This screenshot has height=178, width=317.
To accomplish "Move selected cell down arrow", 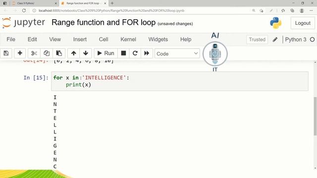I will pos(86,53).
